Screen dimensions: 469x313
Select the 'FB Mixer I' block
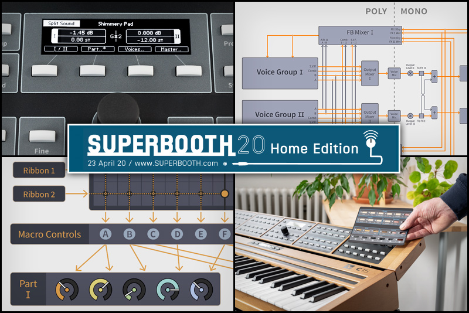pos(360,35)
